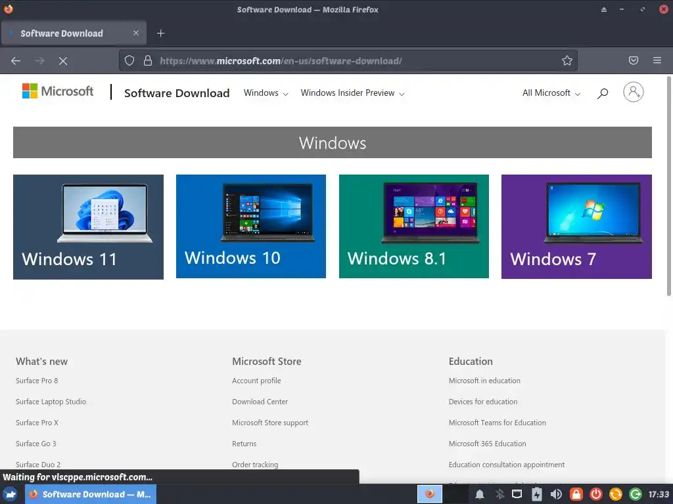Open the Windows 10 download tile
Viewport: 673px width, 504px height.
click(x=250, y=226)
